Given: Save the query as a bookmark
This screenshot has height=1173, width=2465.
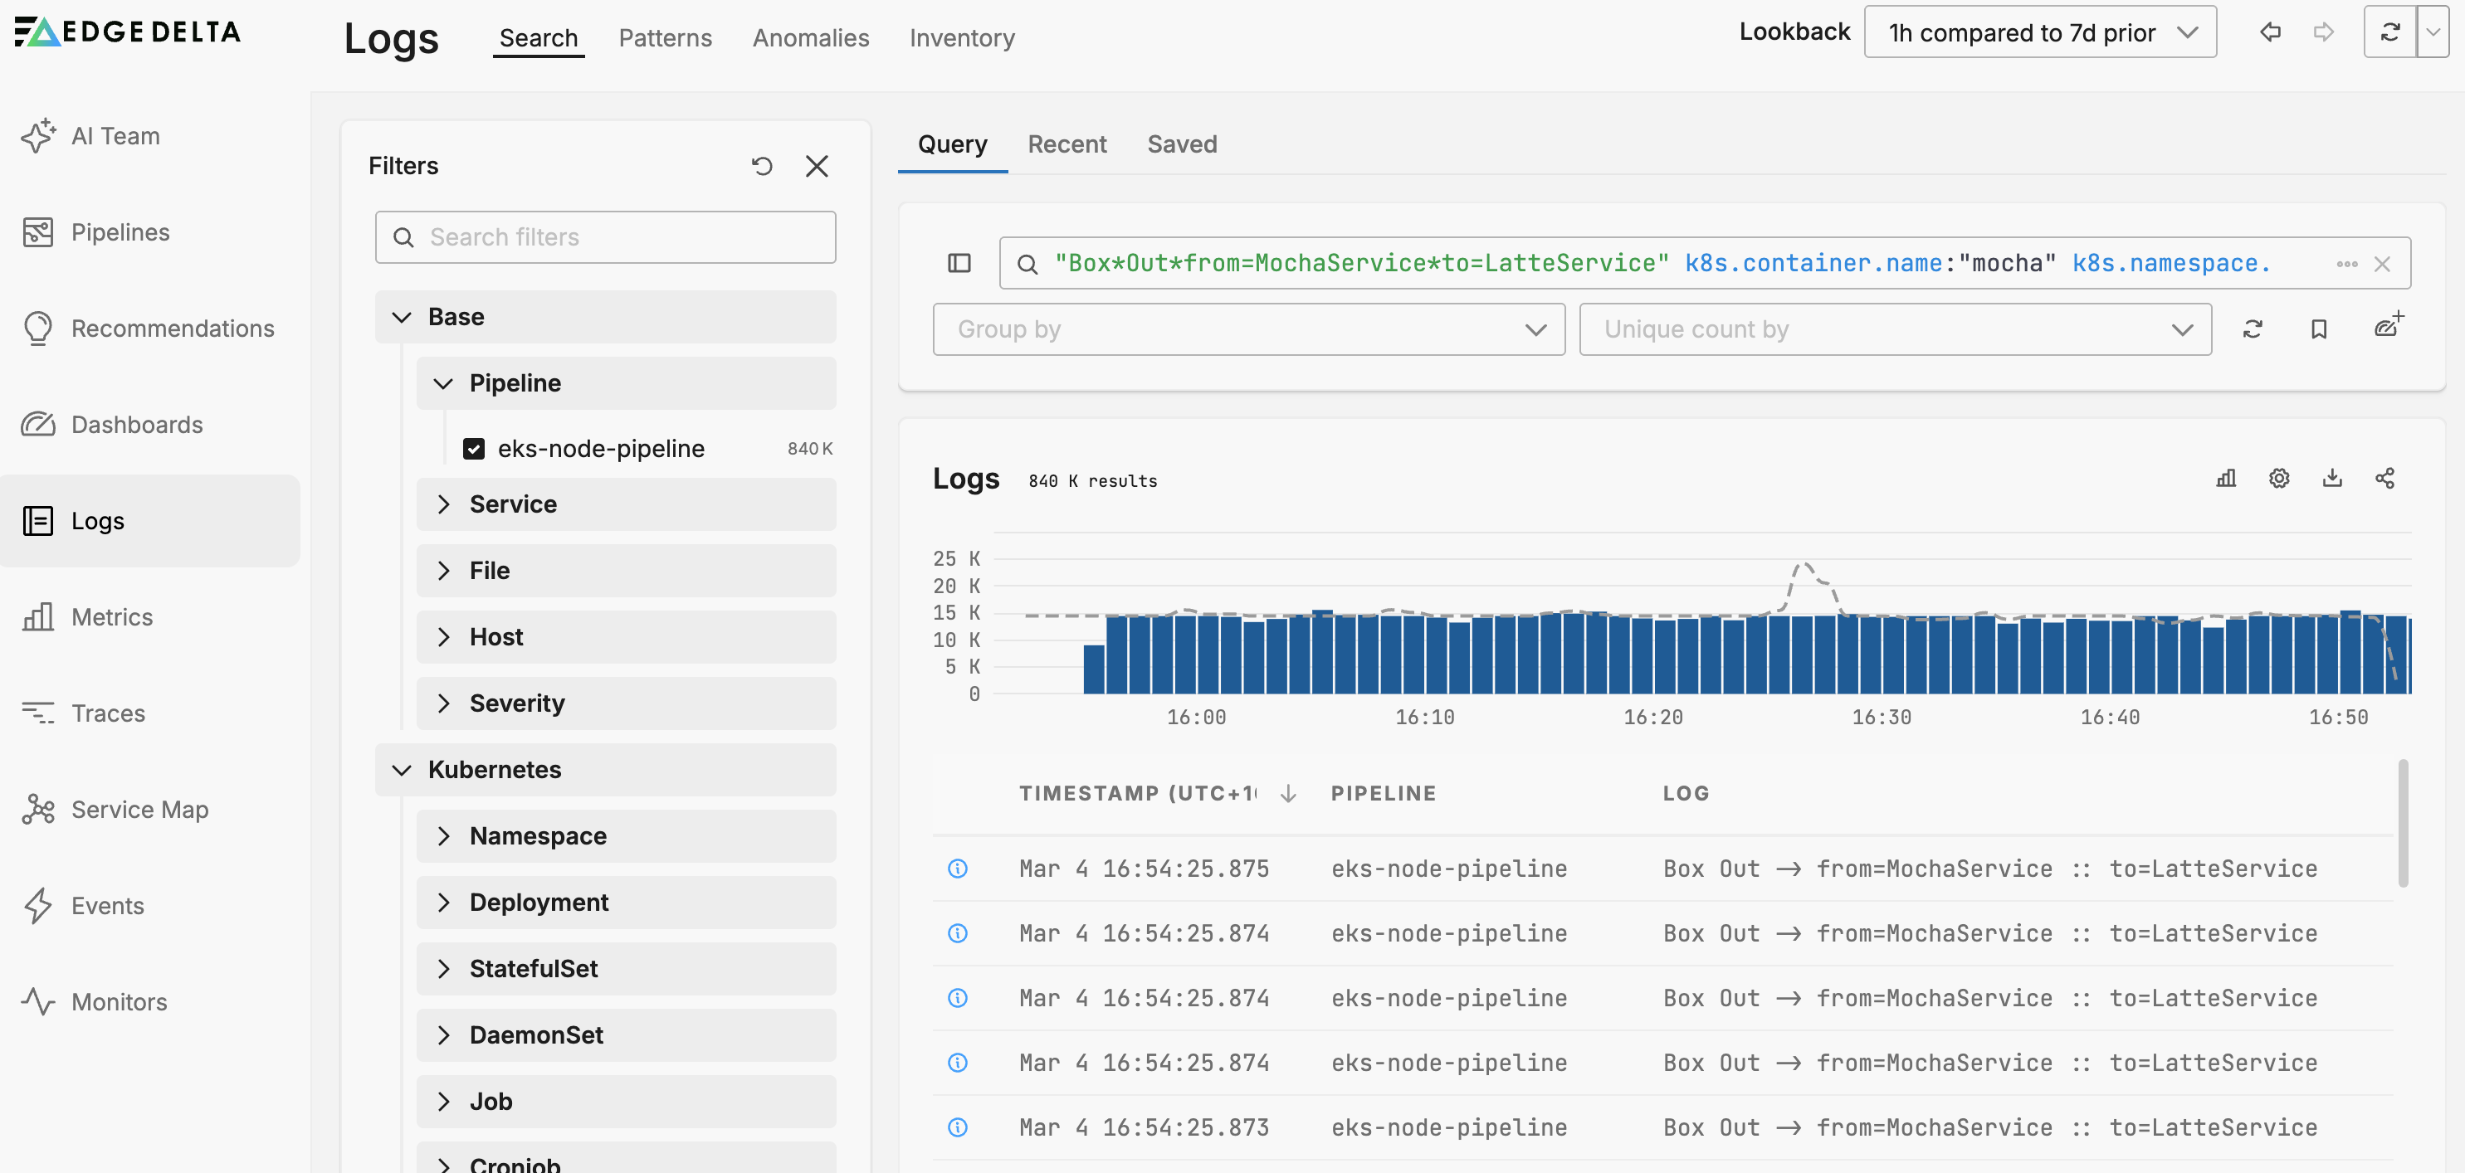Looking at the screenshot, I should (2320, 329).
